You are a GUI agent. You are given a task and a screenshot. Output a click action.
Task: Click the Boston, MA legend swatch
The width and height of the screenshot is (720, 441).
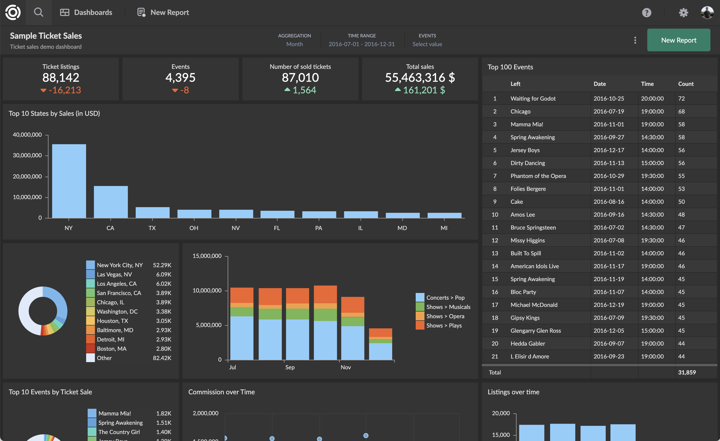coord(90,349)
